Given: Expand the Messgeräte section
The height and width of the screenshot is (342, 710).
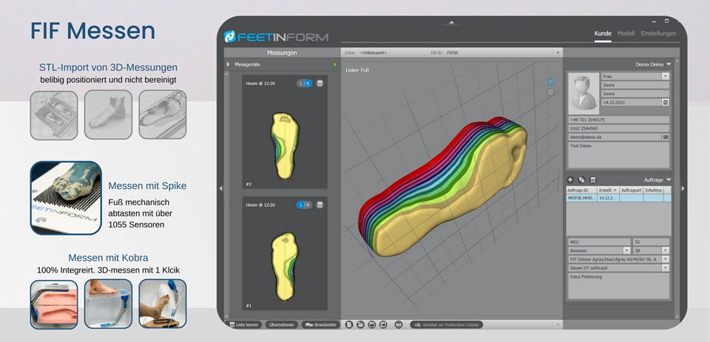Looking at the screenshot, I should tap(229, 65).
